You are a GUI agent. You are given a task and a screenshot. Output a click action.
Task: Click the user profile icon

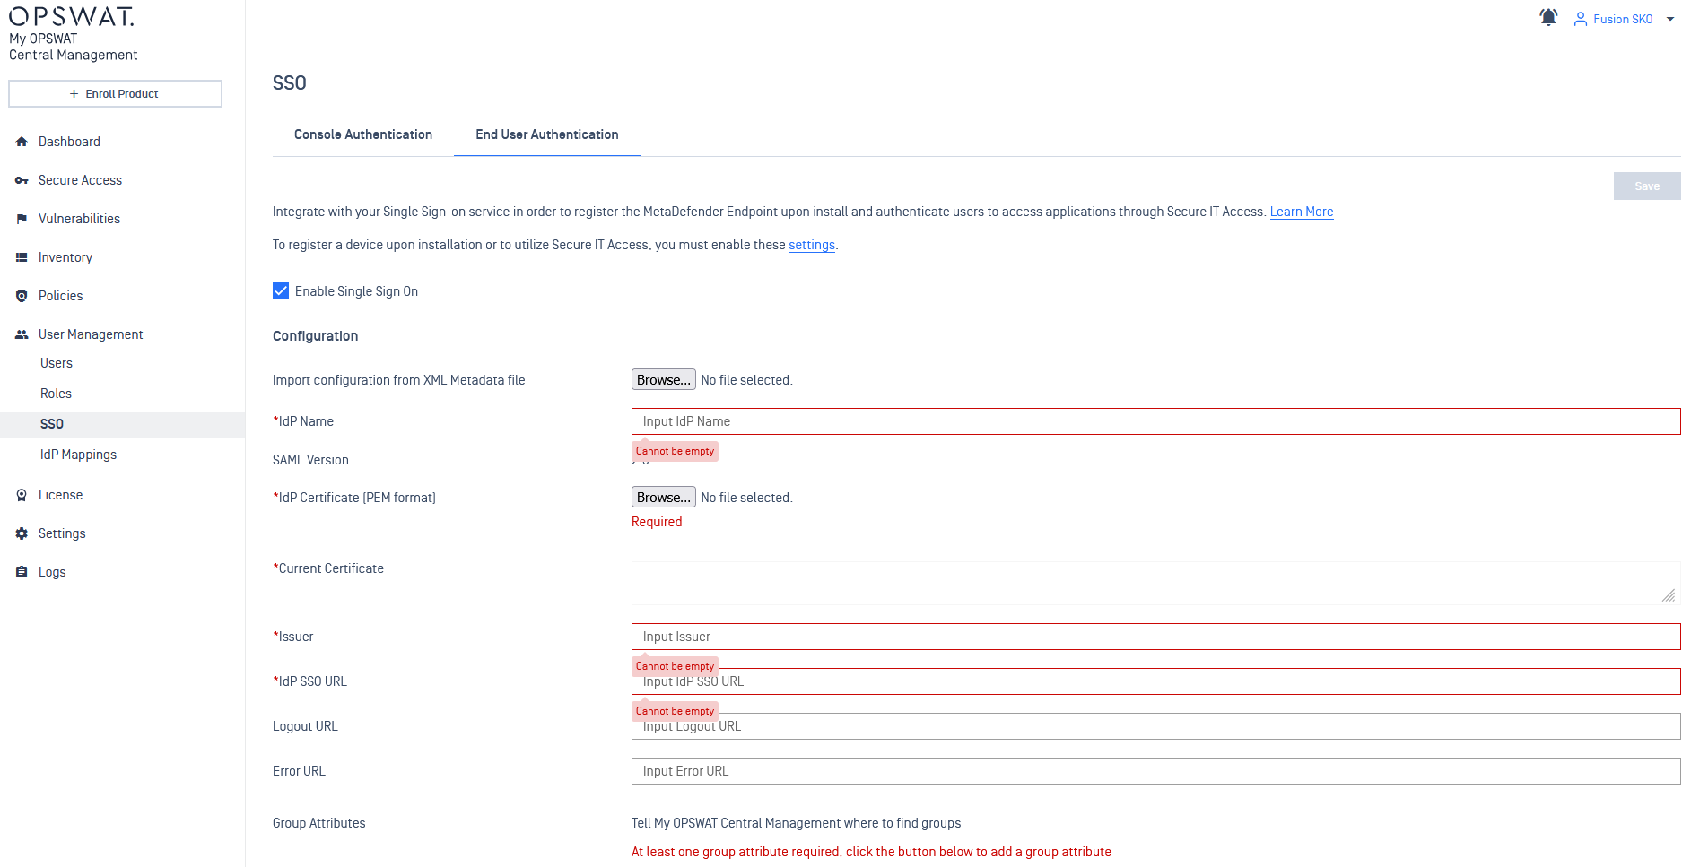pos(1580,19)
